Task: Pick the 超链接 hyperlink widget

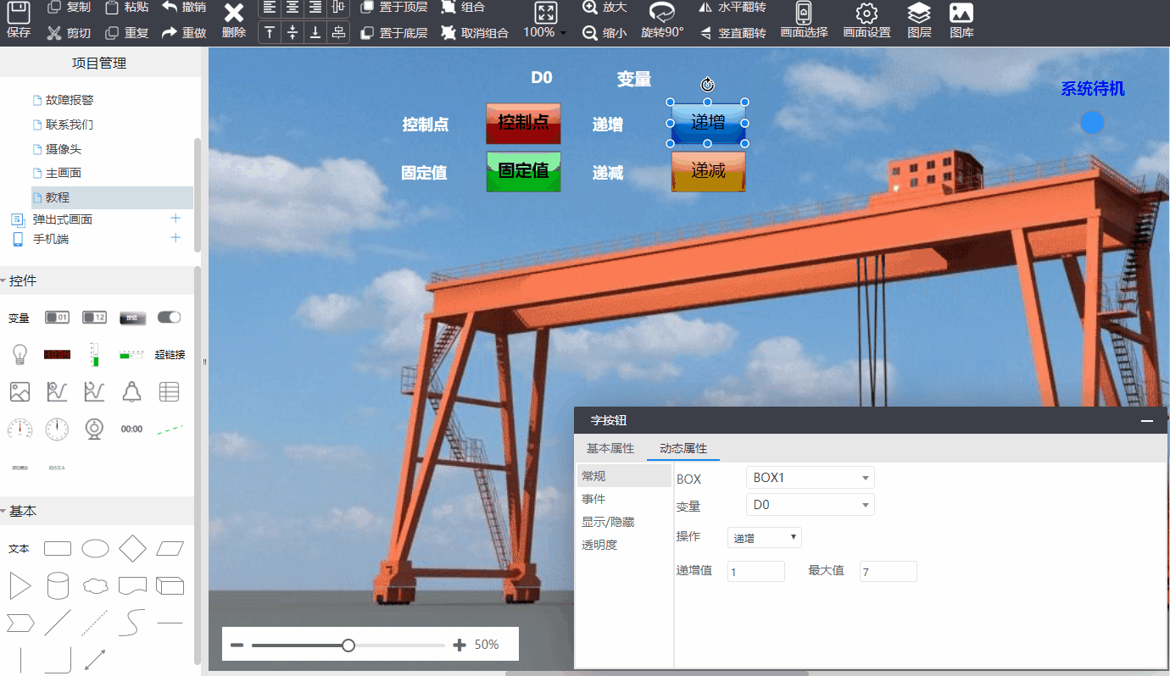Action: (x=170, y=355)
